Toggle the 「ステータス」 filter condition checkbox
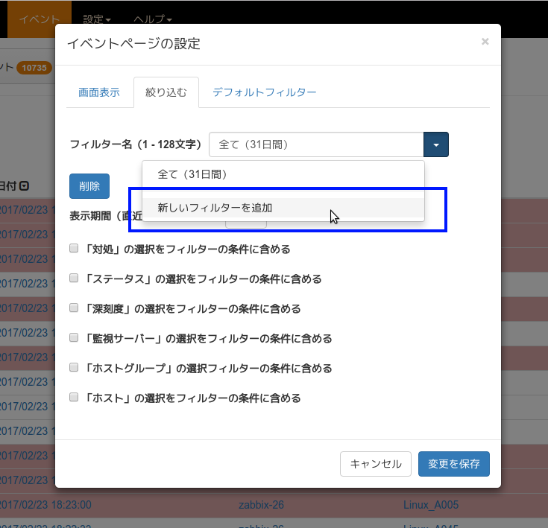 coord(74,279)
